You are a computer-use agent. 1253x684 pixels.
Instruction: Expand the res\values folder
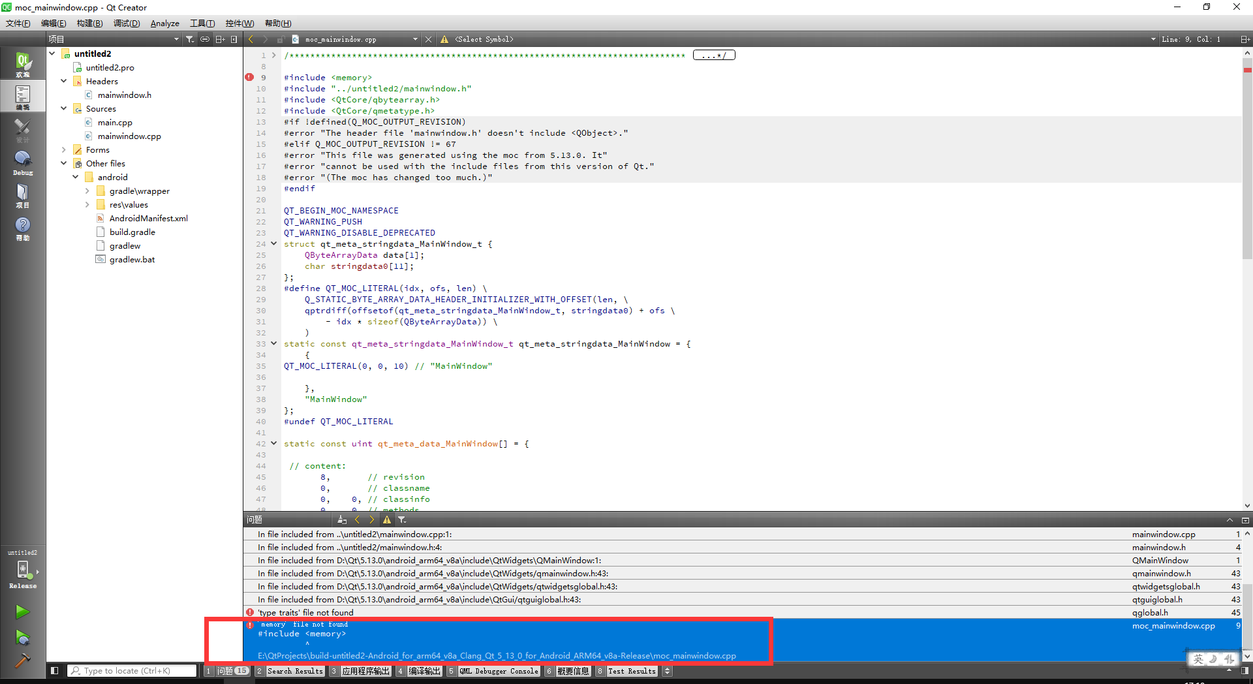point(87,204)
